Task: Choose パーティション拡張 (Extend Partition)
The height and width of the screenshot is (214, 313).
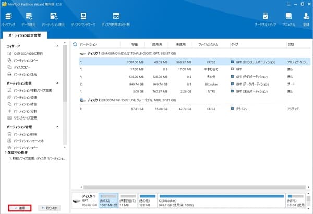Action: 22,97
